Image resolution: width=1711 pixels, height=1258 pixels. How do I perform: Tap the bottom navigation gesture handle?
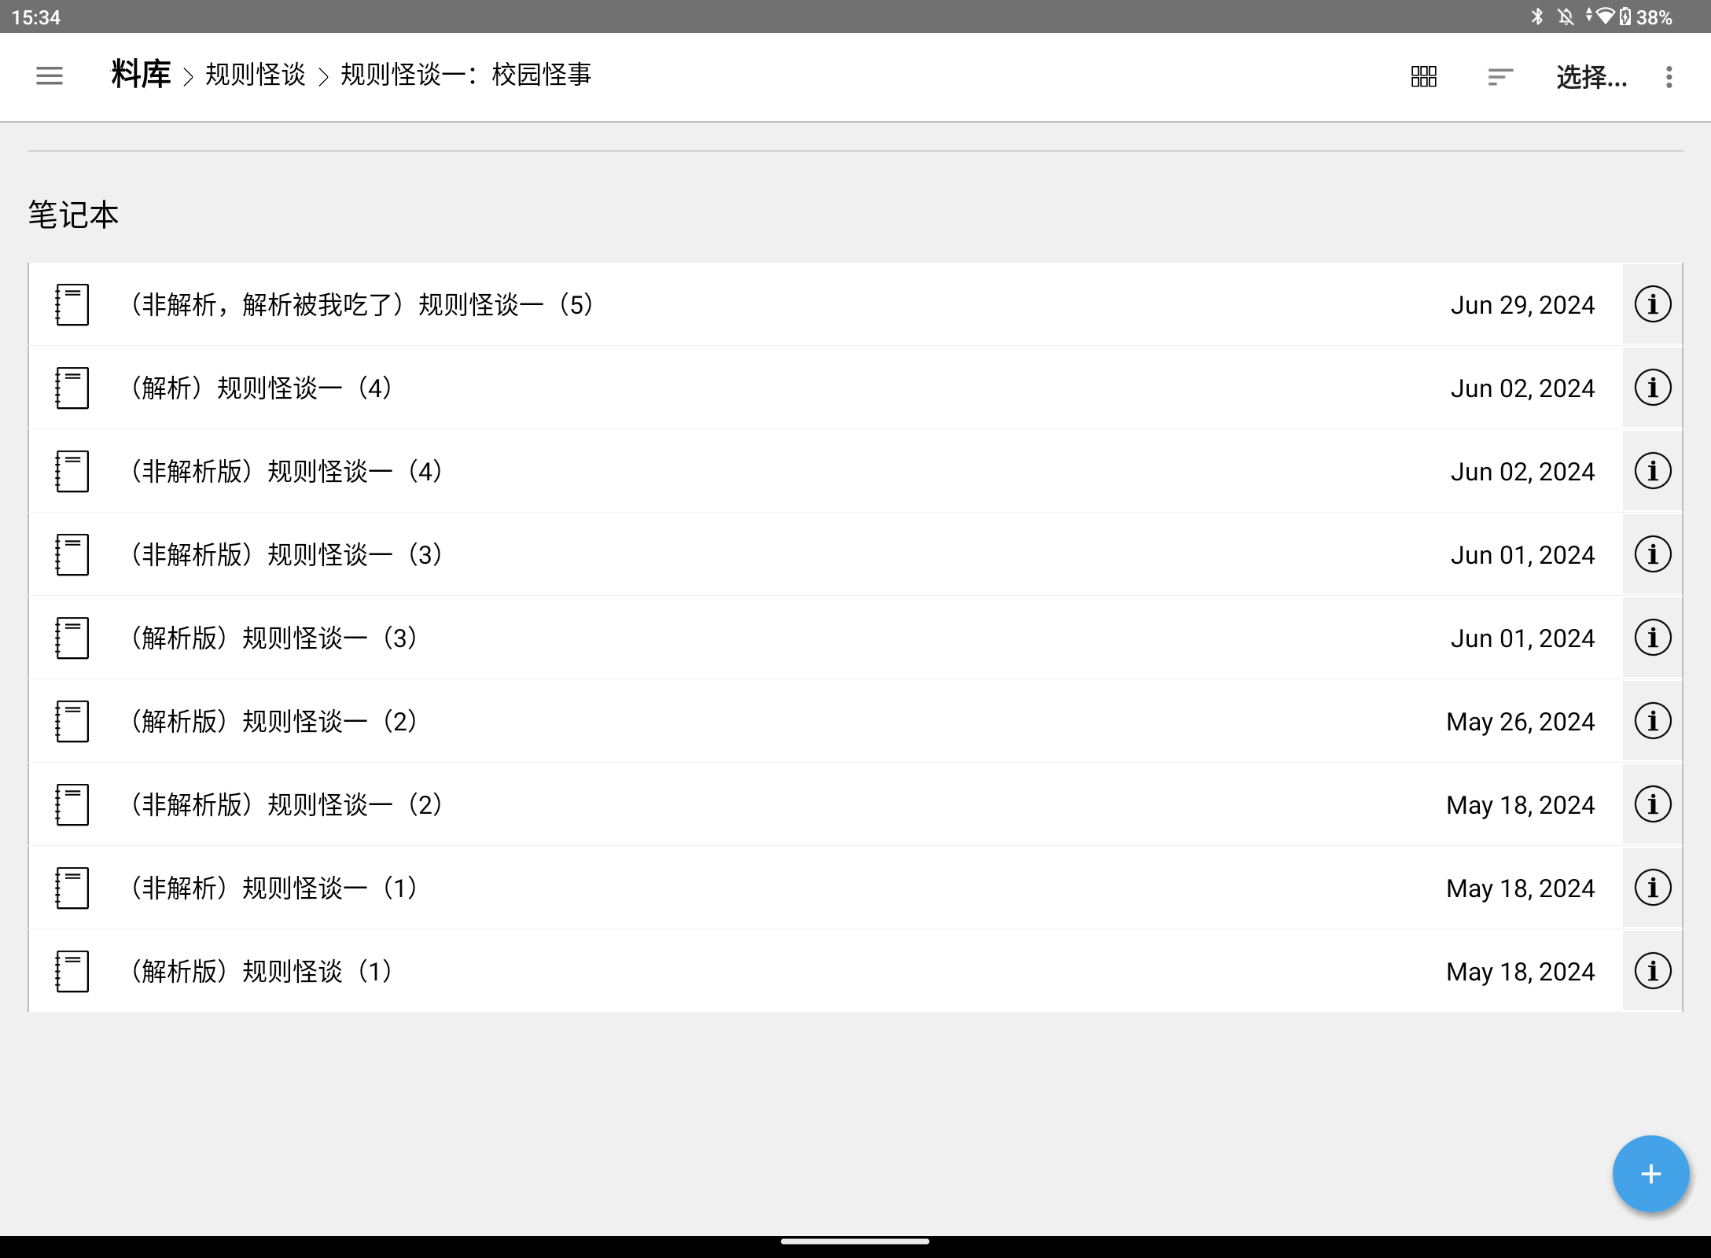point(855,1241)
